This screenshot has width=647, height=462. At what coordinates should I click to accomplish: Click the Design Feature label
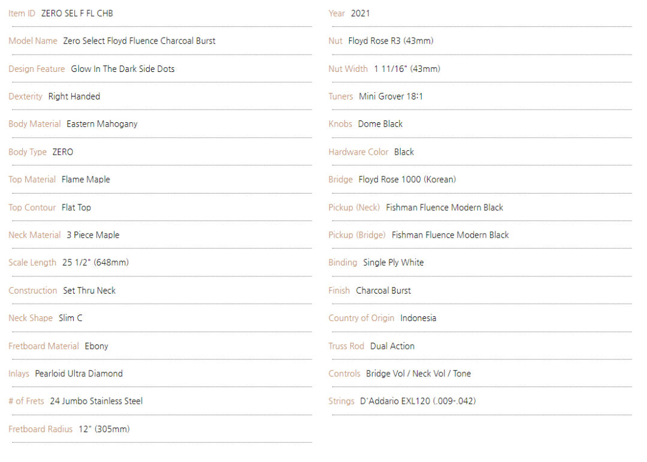[37, 69]
